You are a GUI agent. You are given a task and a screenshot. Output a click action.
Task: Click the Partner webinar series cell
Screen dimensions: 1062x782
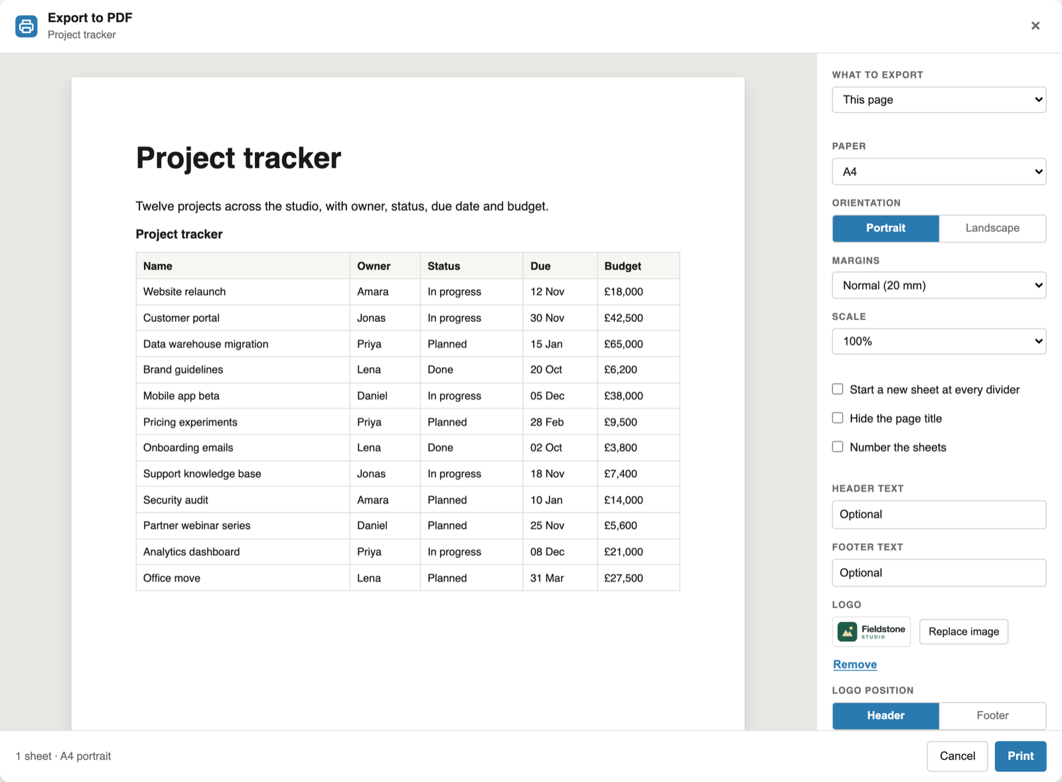tap(243, 526)
